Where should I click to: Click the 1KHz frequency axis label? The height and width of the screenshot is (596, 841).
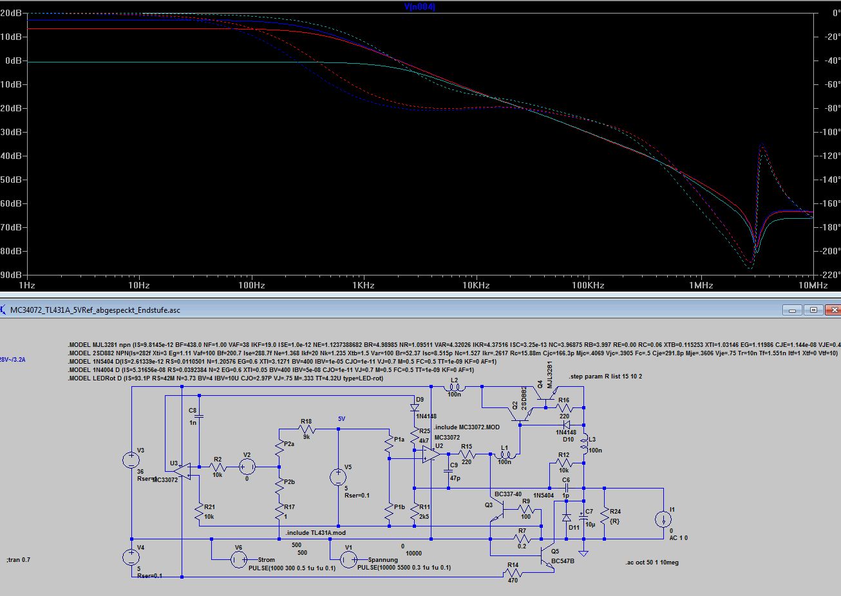tap(363, 285)
